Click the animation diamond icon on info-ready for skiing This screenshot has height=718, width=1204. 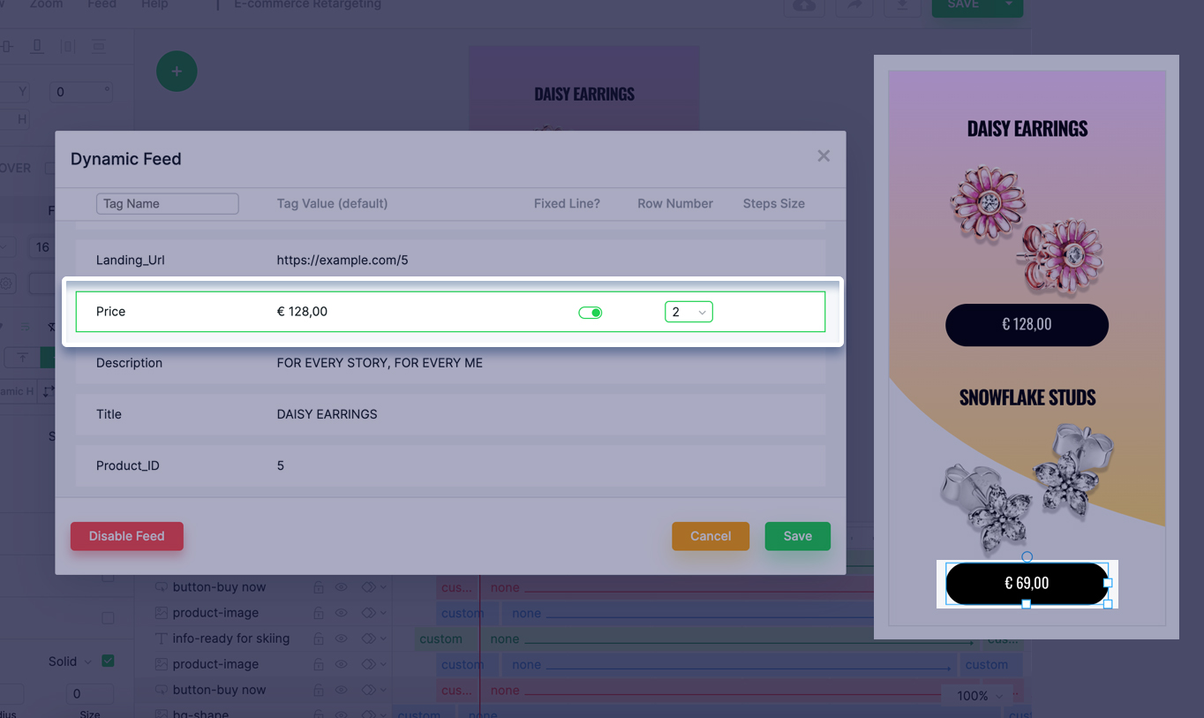(368, 639)
